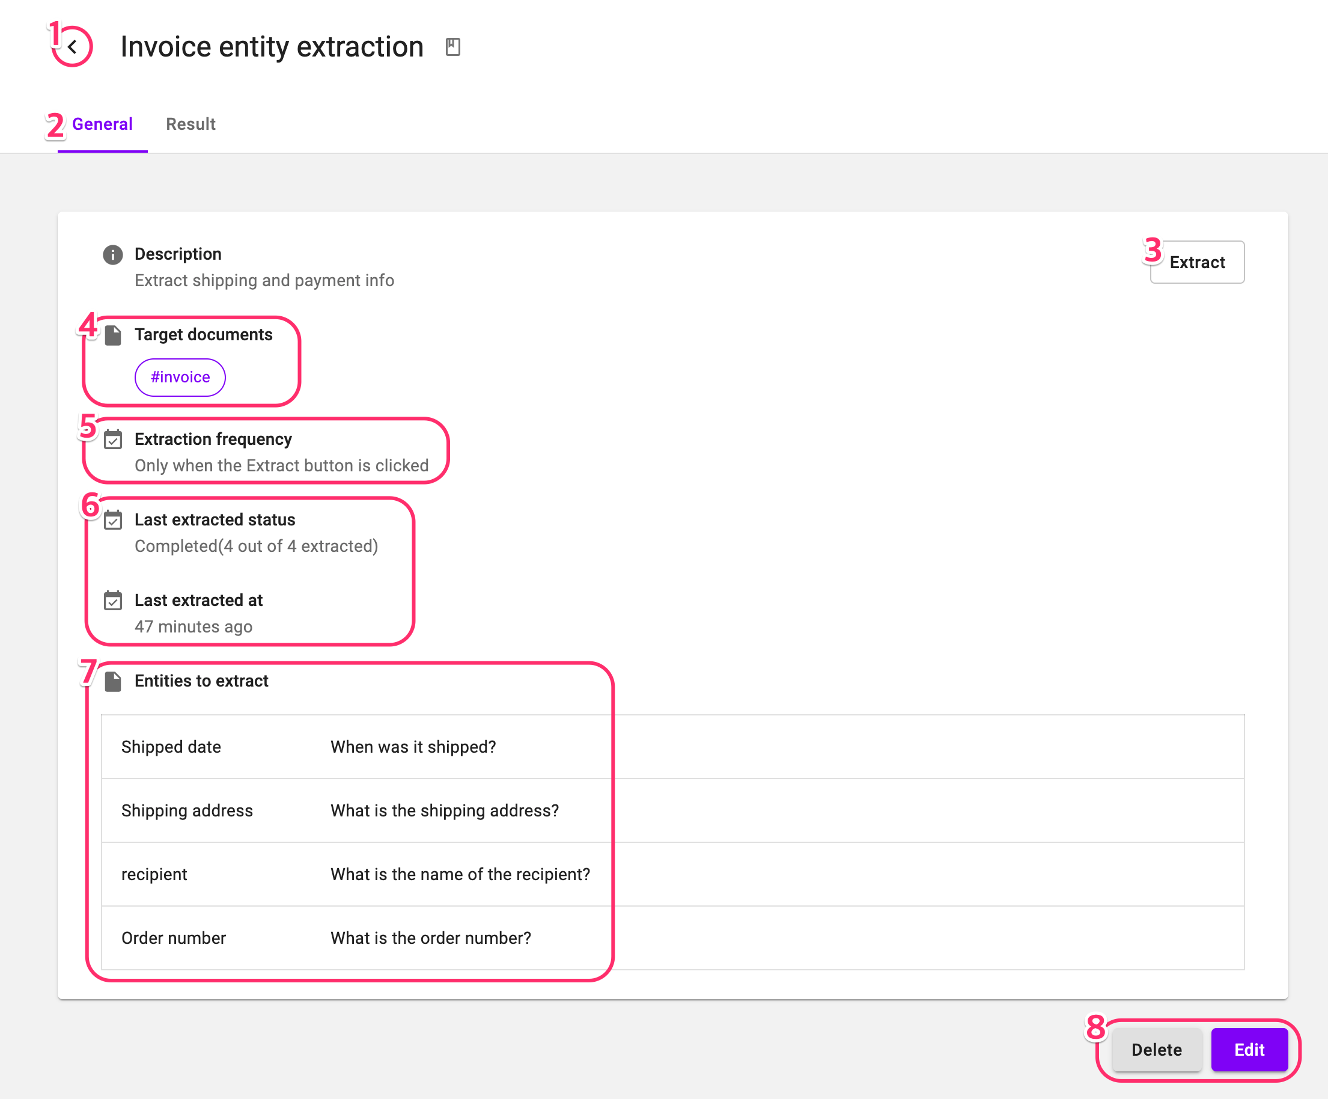
Task: Click the #invoice tag chip
Action: pos(180,377)
